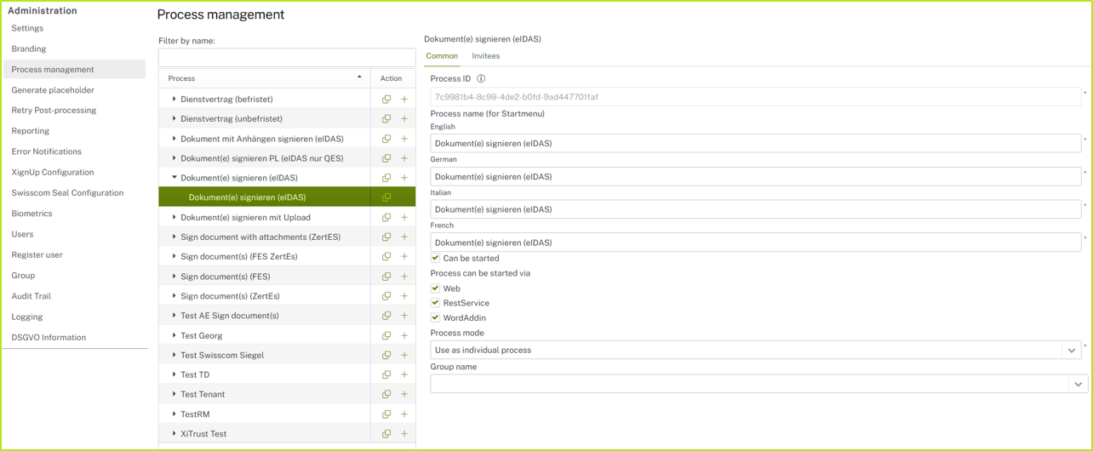The width and height of the screenshot is (1093, 451).
Task: Expand the Group name dropdown
Action: 1078,385
